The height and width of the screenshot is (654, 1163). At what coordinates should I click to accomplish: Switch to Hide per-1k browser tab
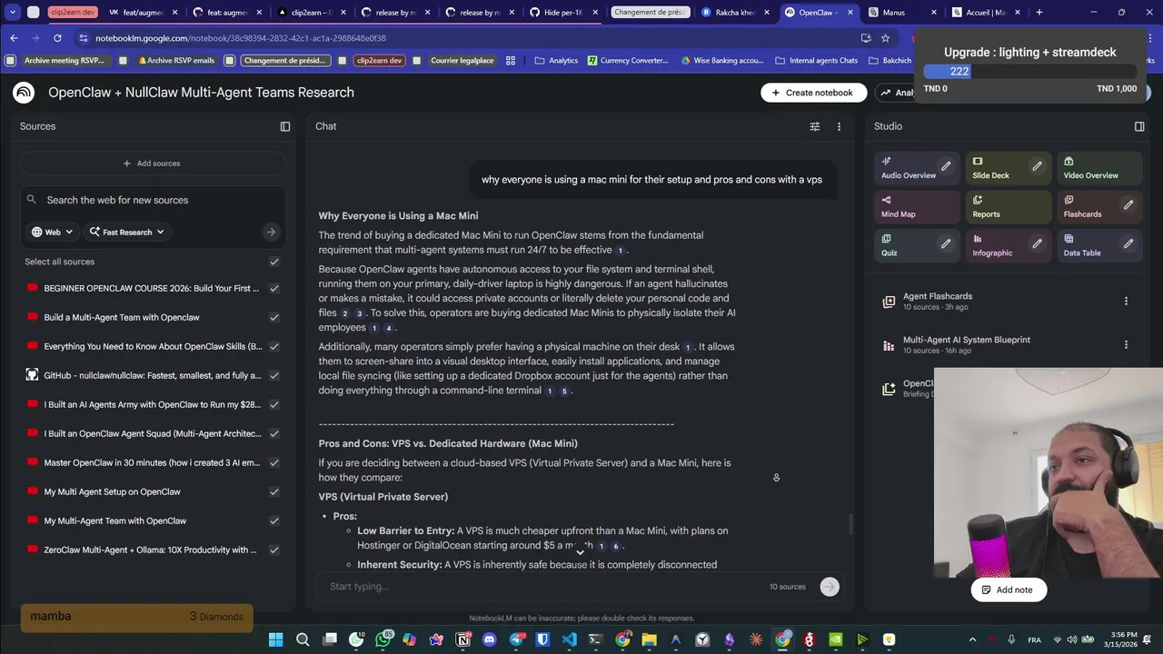(x=563, y=13)
